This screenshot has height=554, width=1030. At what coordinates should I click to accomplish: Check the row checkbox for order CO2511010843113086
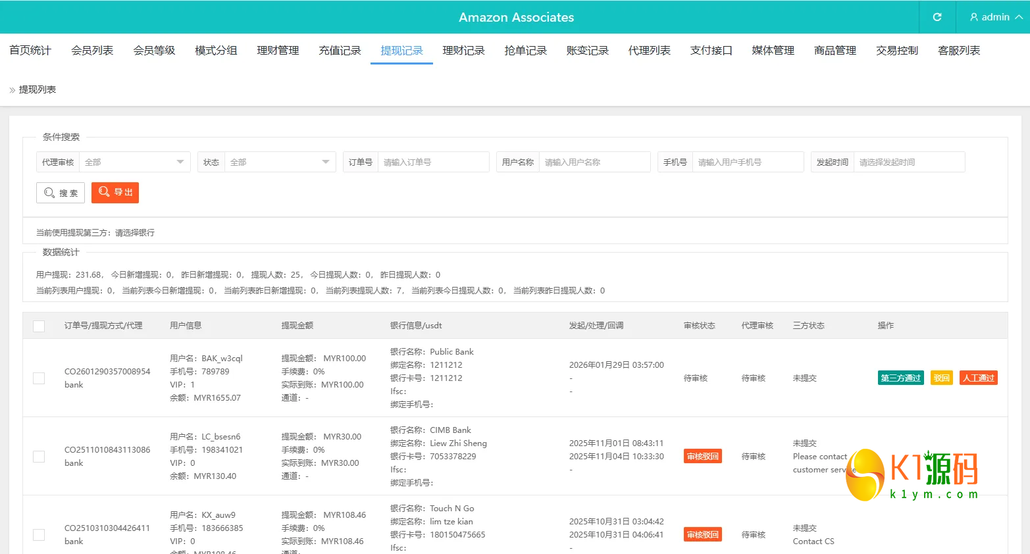click(x=38, y=456)
